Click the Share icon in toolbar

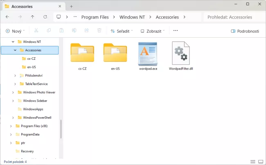[87, 31]
